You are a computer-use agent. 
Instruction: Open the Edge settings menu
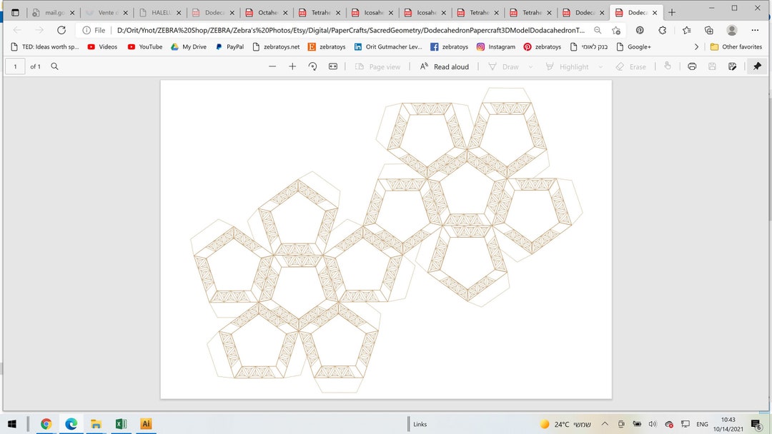(755, 31)
